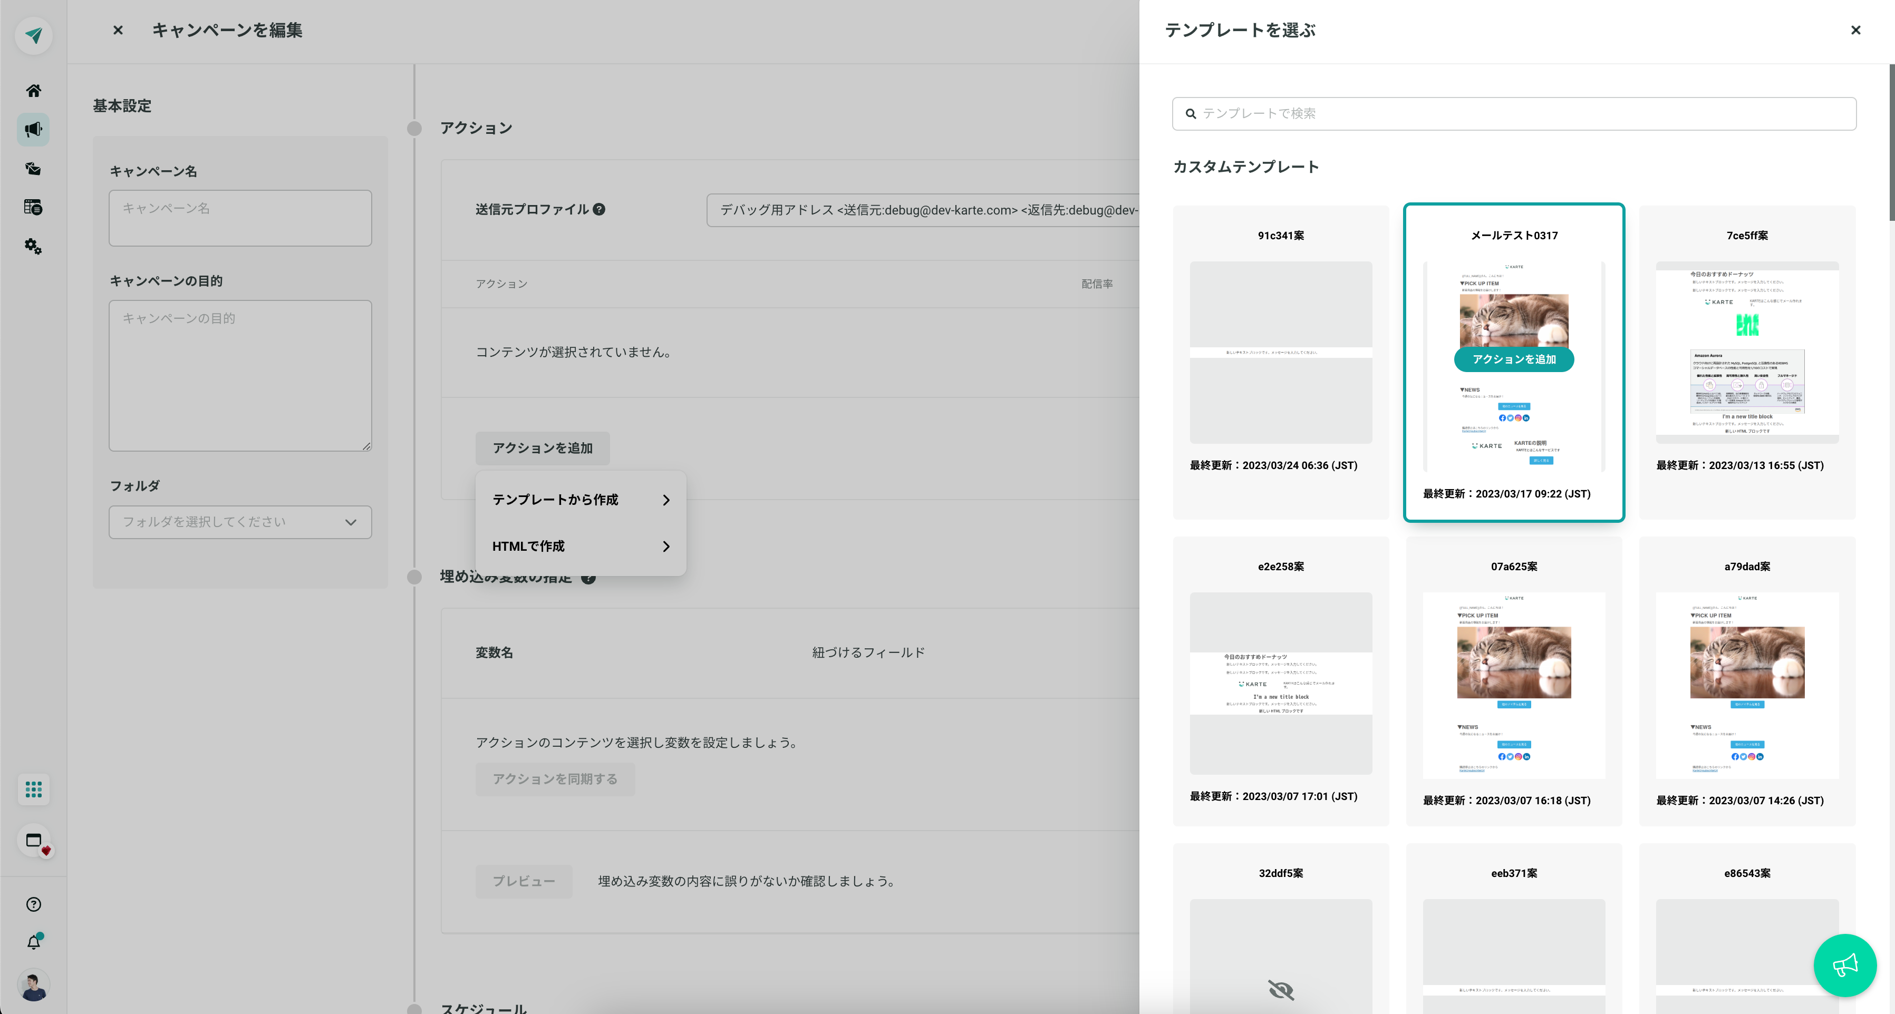Click the 32ddf5案 template title
Image resolution: width=1895 pixels, height=1014 pixels.
pos(1281,874)
